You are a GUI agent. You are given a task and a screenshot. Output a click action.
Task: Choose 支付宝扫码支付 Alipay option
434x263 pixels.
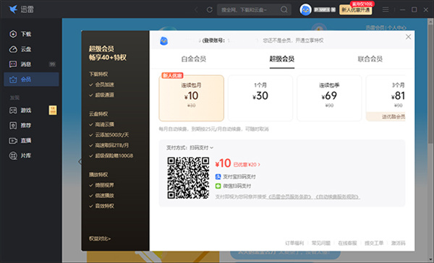point(236,177)
